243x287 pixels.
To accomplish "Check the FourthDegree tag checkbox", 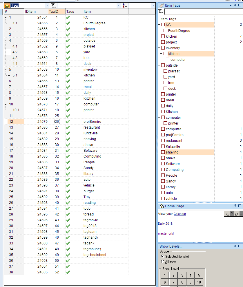I will 165,31.
